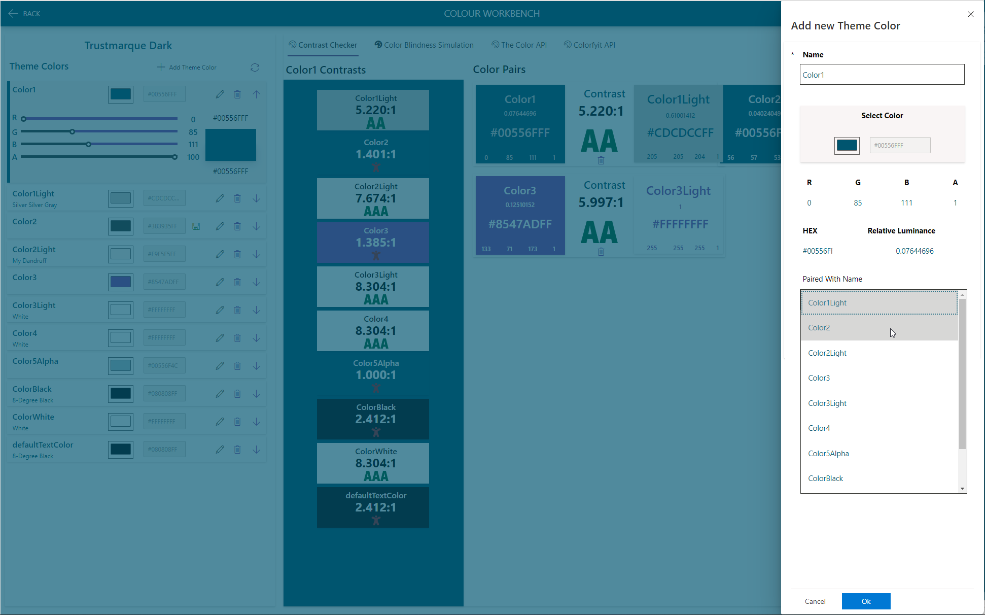Viewport: 985px width, 615px height.
Task: Click the delete trash icon for Color1Light
Action: [x=238, y=198]
